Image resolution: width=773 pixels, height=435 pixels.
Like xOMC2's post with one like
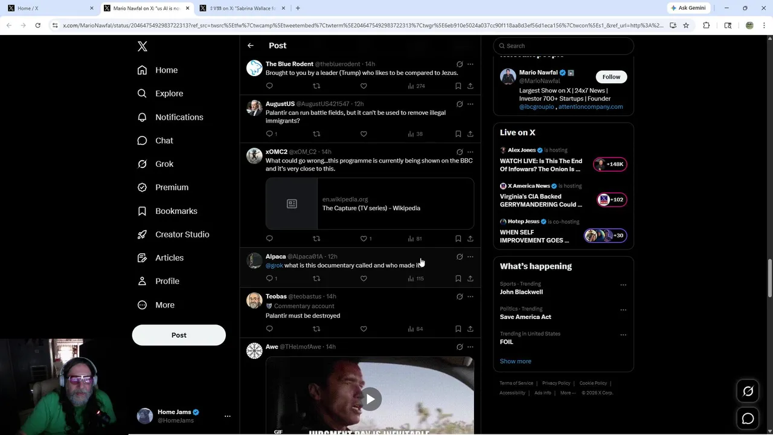click(365, 239)
